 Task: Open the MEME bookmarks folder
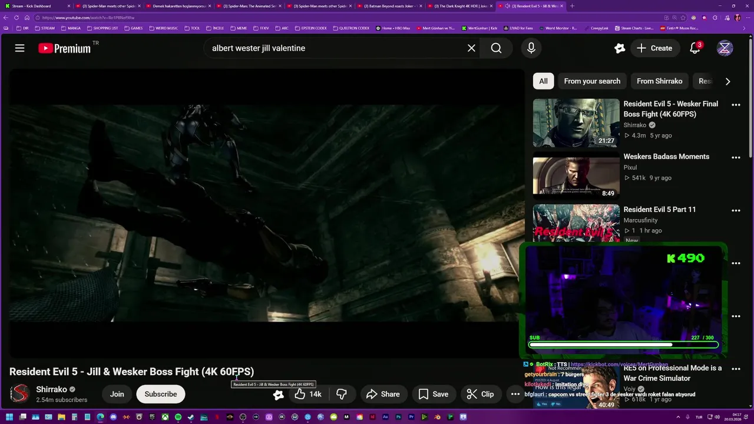(239, 28)
